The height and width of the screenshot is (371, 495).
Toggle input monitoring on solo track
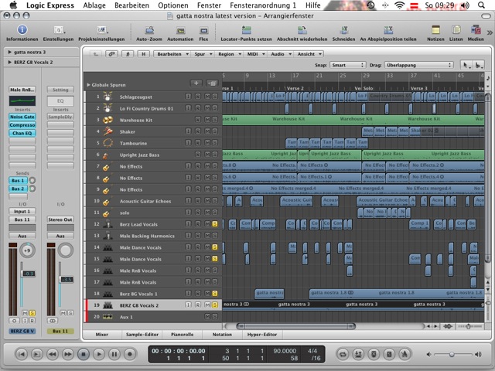pyautogui.click(x=188, y=213)
